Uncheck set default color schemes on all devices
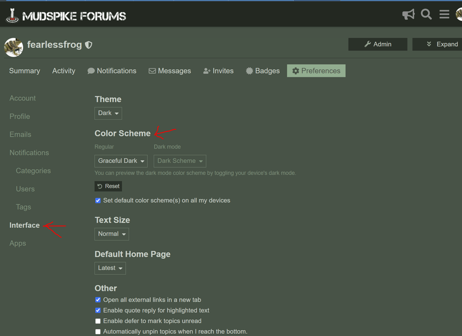This screenshot has width=462, height=336. 98,200
